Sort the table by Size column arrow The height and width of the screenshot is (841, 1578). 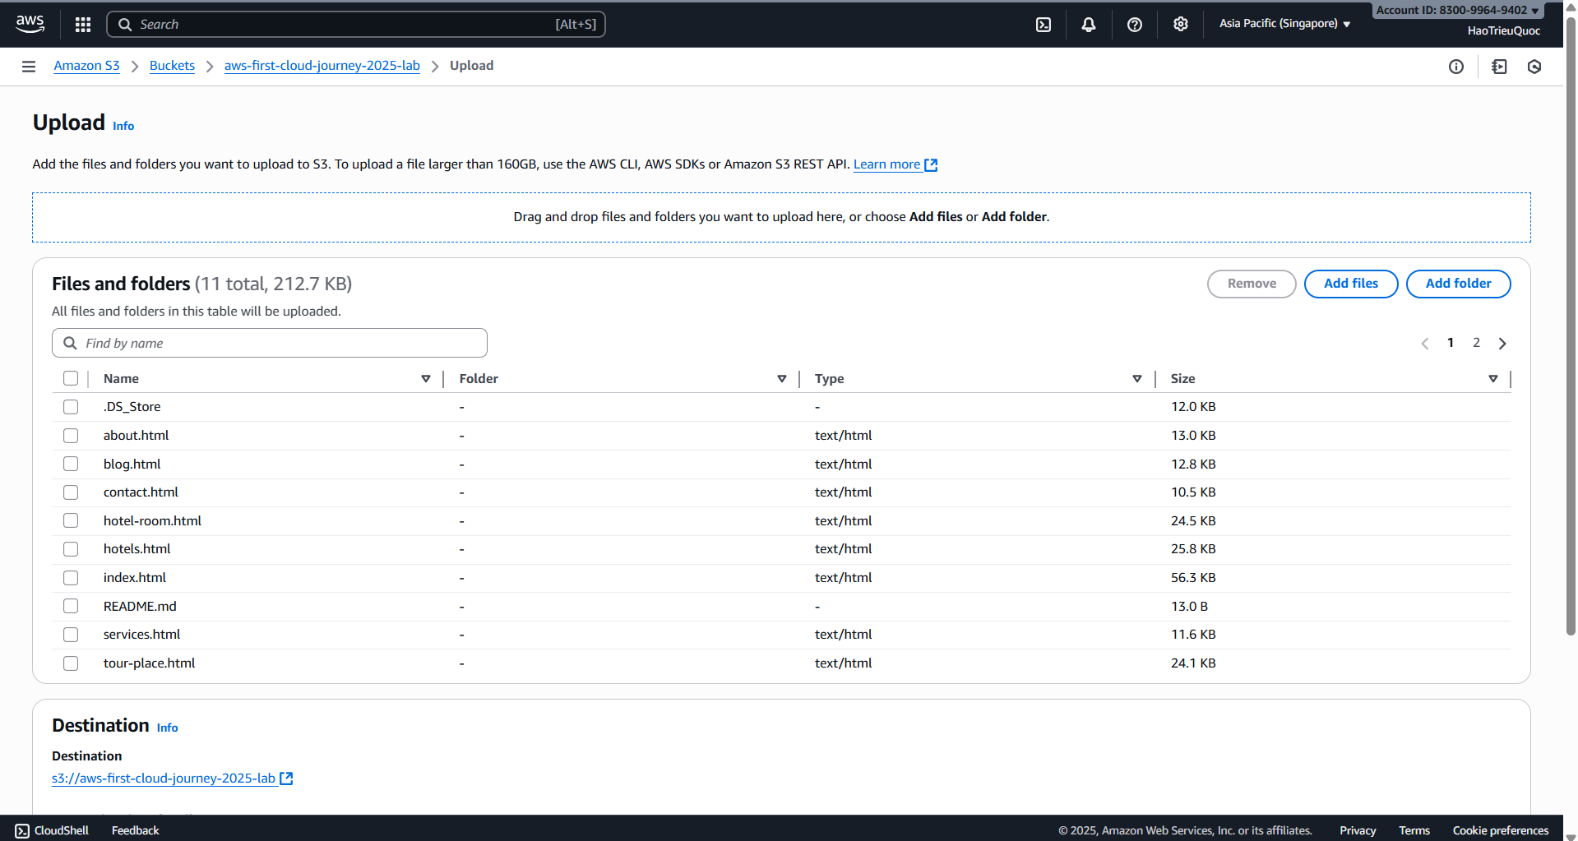click(x=1492, y=379)
